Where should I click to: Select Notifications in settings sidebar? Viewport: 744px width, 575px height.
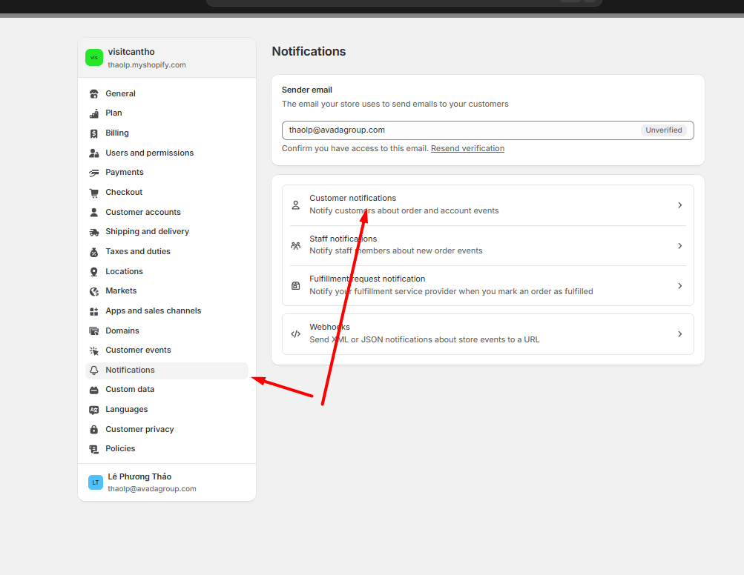click(130, 370)
